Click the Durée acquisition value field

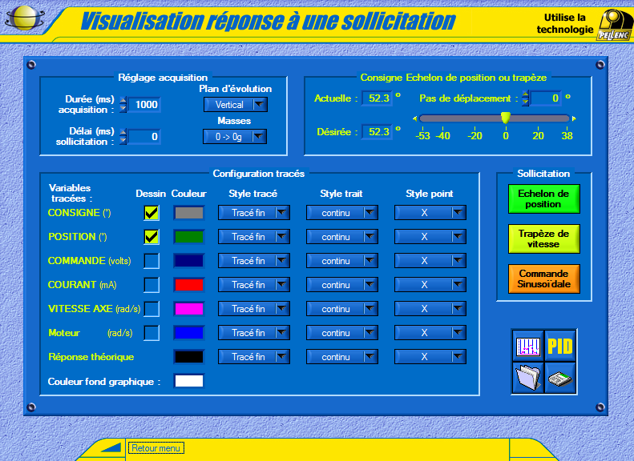145,105
